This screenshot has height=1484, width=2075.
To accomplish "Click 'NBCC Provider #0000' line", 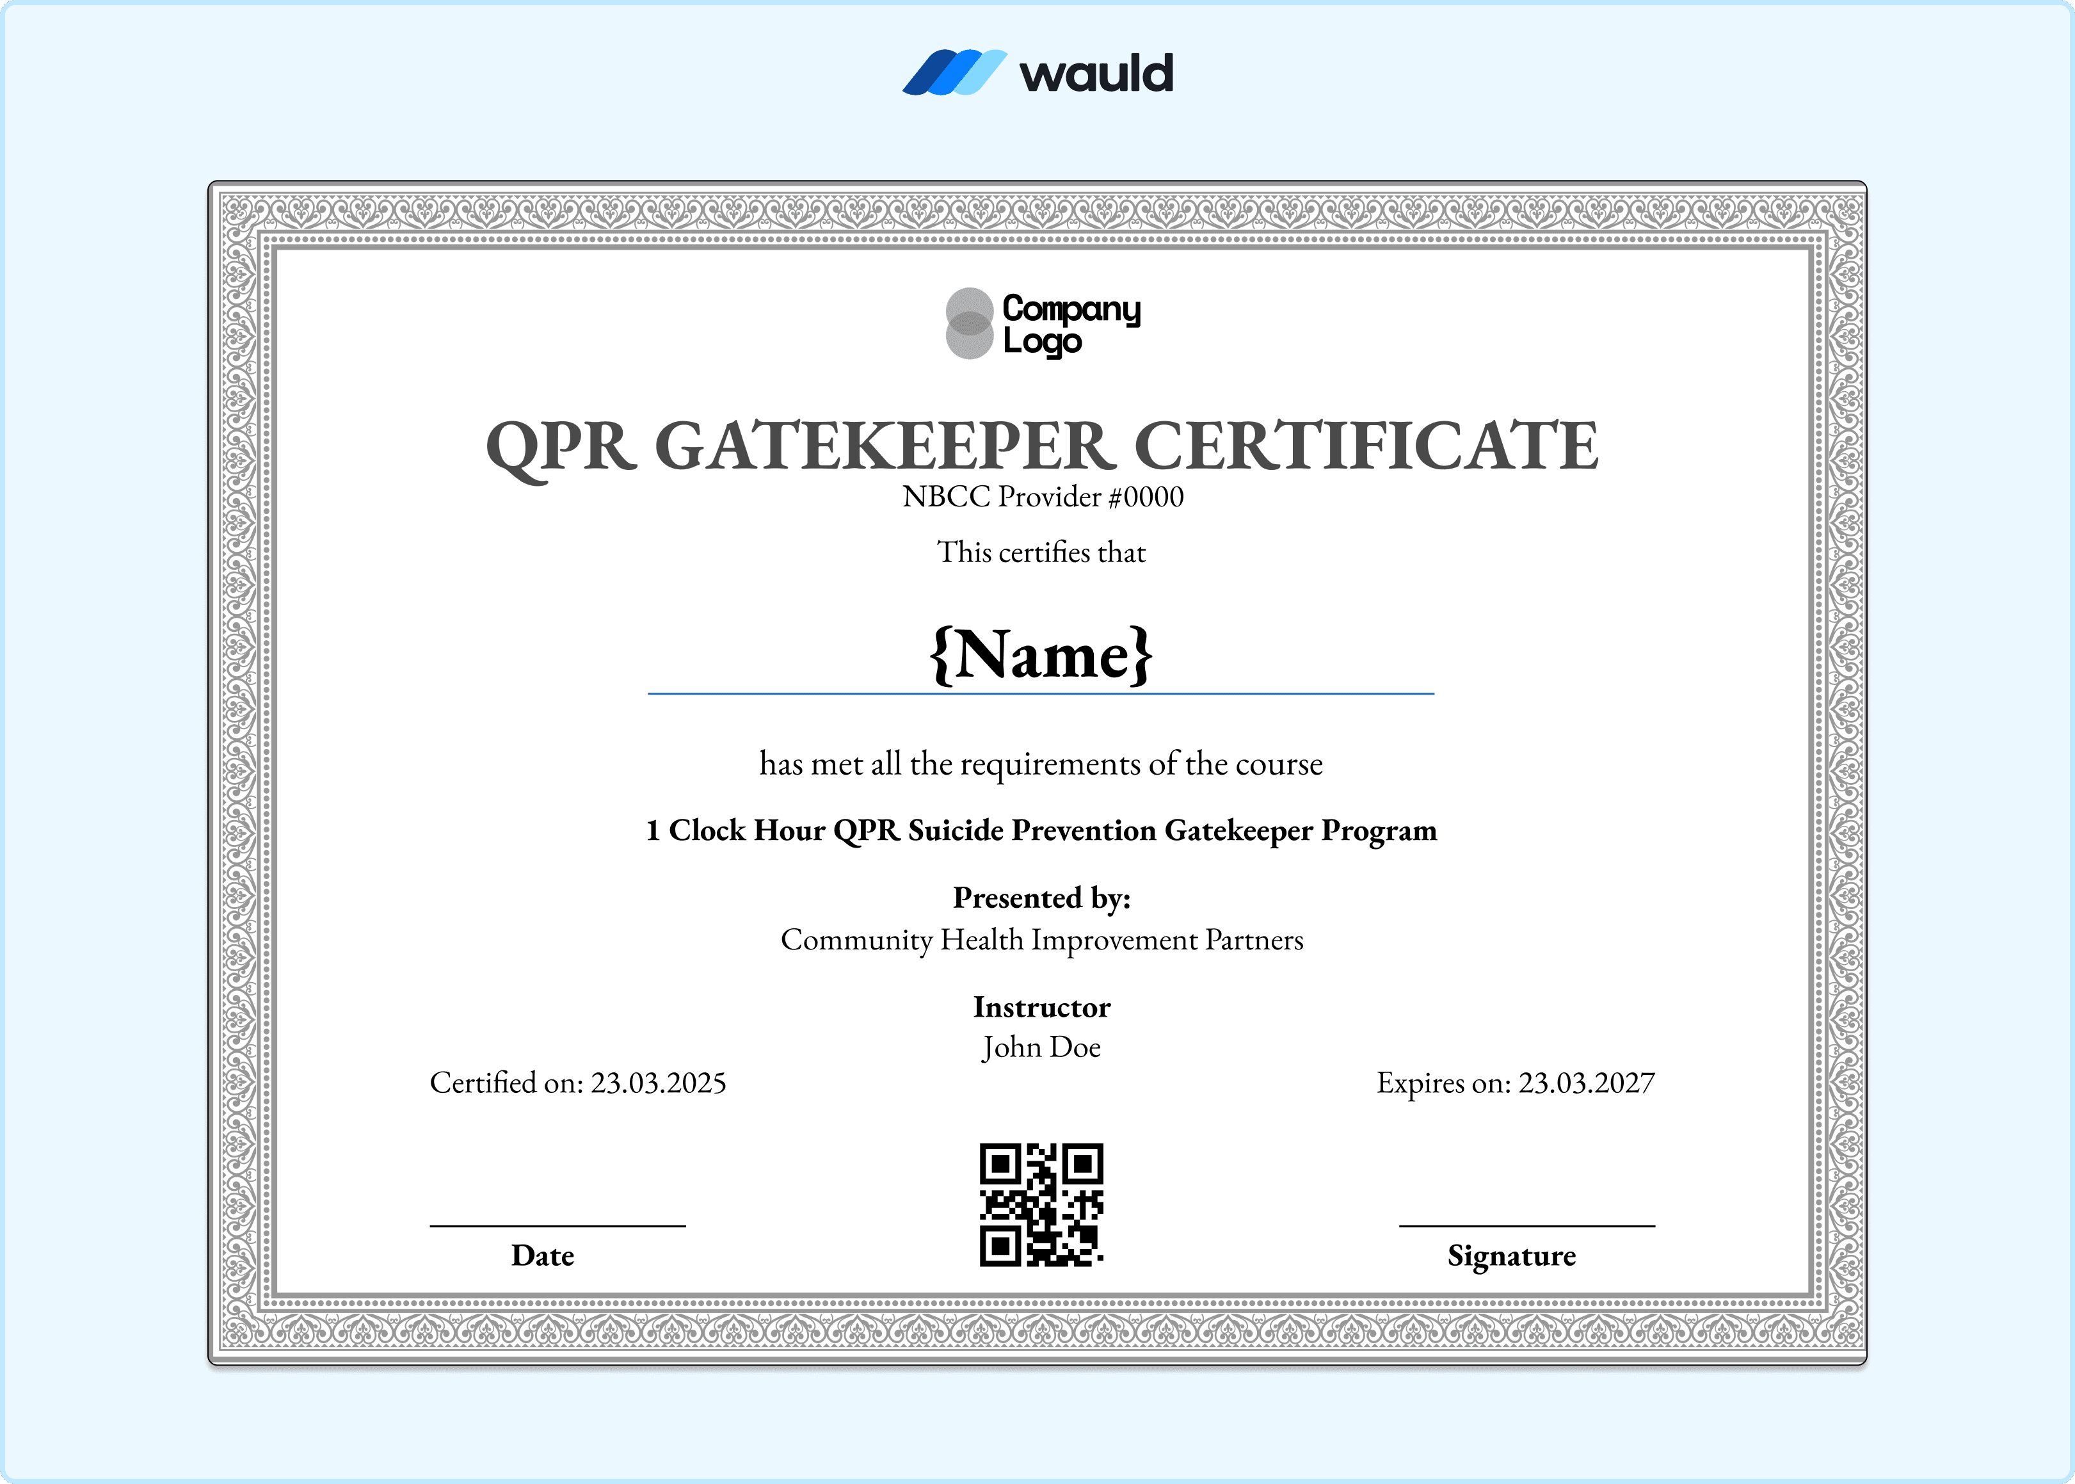I will pyautogui.click(x=1043, y=497).
